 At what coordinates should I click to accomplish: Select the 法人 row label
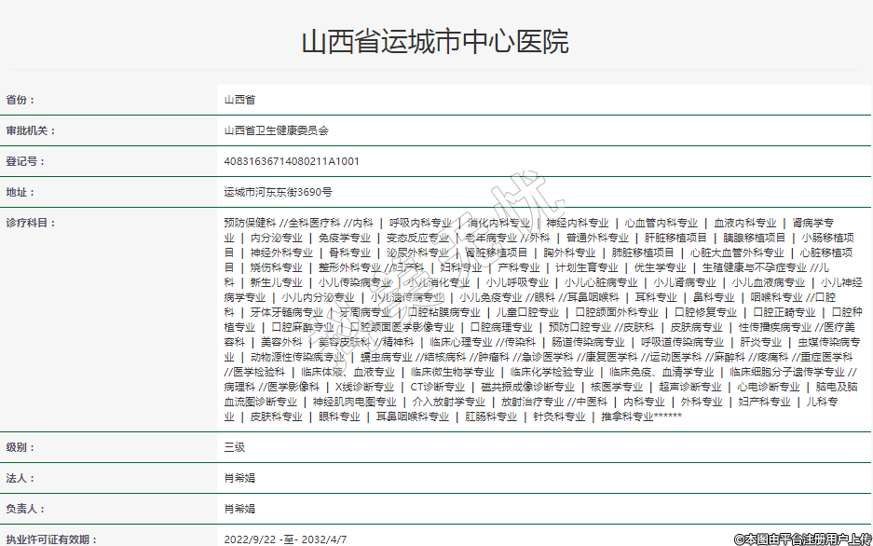coord(22,478)
